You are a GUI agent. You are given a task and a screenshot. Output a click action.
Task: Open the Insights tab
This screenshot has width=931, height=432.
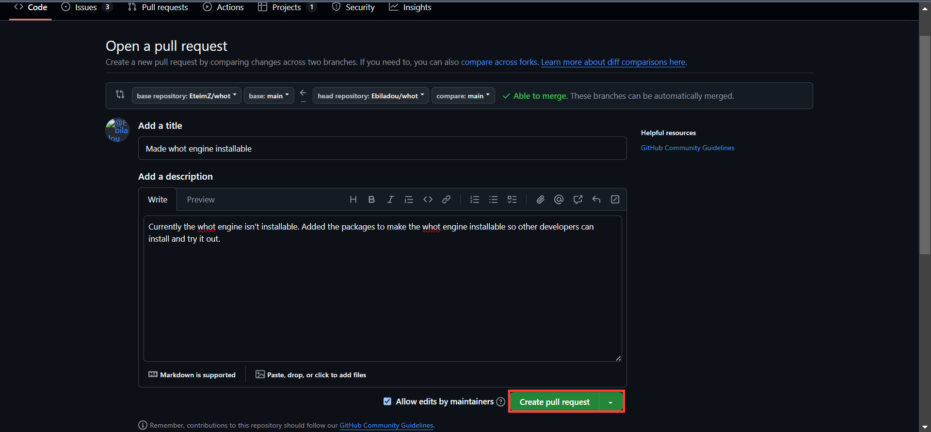coord(410,7)
